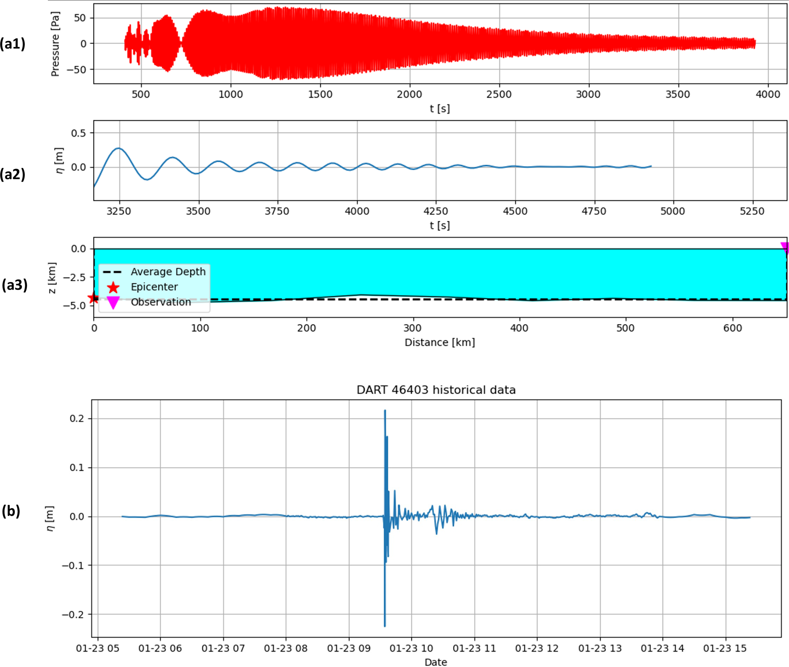
Task: Click the 4000 tick under pressure plot
Action: coord(768,94)
